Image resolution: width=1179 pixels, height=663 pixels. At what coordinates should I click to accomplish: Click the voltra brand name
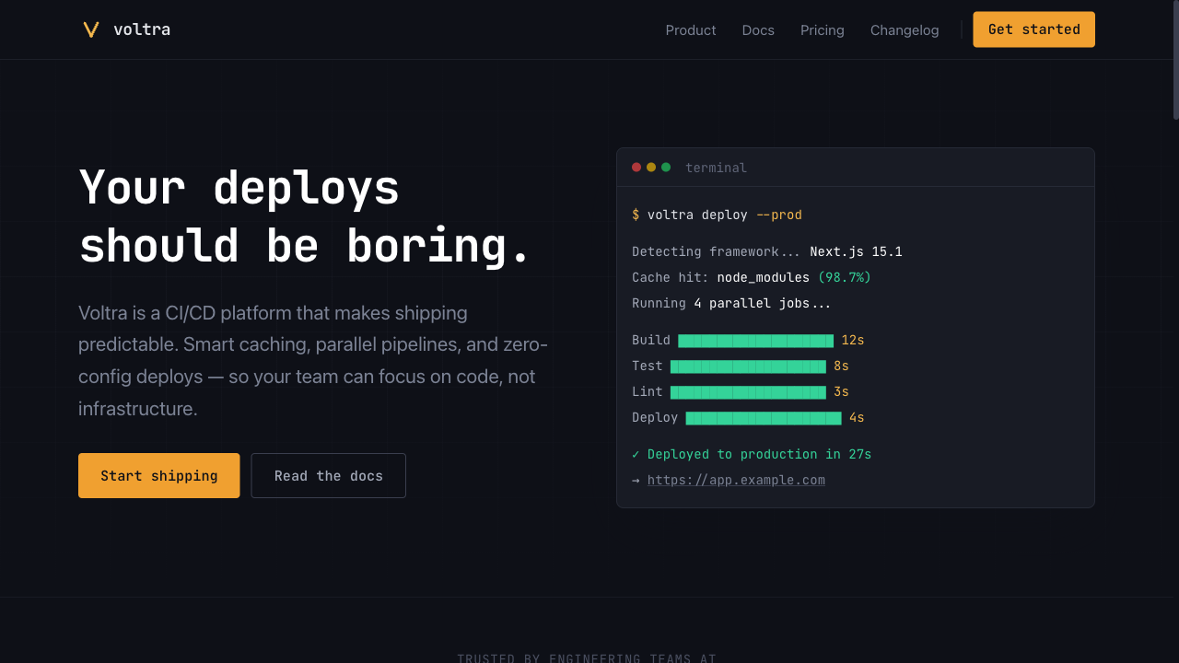(142, 29)
